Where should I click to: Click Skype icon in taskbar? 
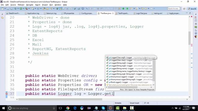pyautogui.click(x=103, y=108)
